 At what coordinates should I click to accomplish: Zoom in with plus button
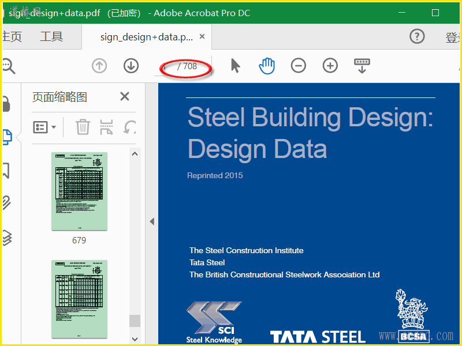pyautogui.click(x=330, y=65)
